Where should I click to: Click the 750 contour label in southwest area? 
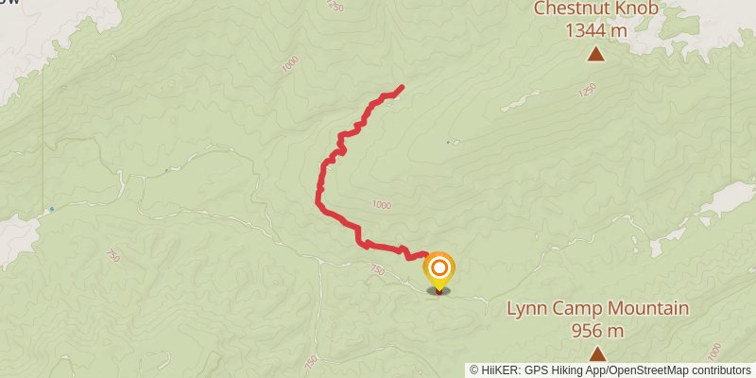(x=112, y=255)
